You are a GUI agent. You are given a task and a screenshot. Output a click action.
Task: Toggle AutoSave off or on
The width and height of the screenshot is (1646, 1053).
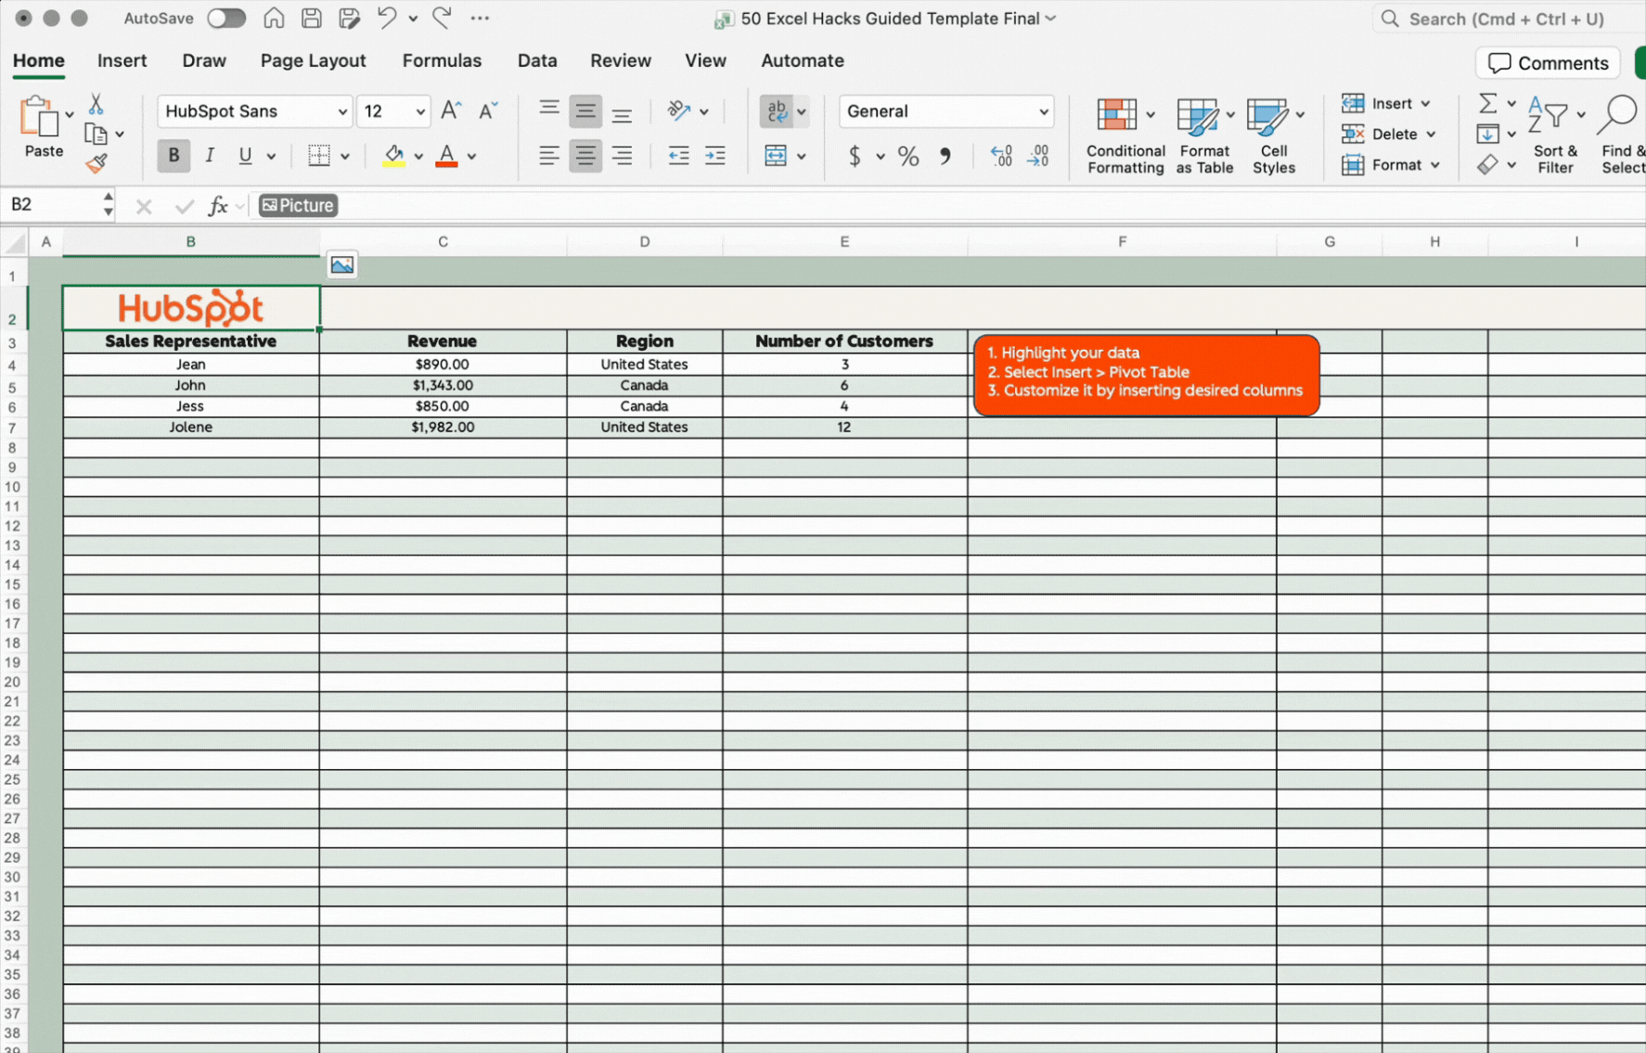tap(225, 18)
